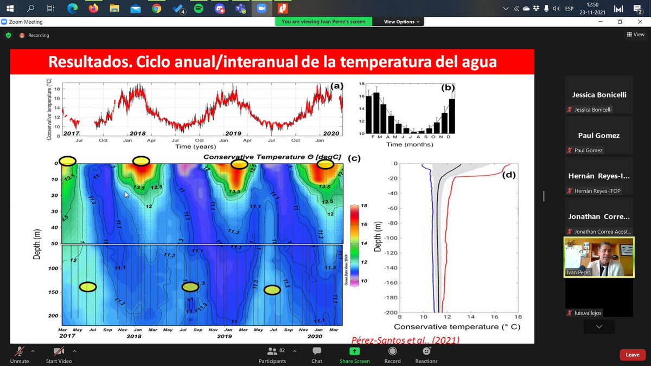Open the Mail app from the taskbar
Viewport: 651px width, 366px height.
click(135, 9)
